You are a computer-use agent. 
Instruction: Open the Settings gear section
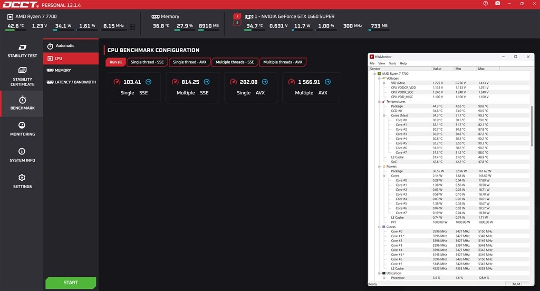22,181
